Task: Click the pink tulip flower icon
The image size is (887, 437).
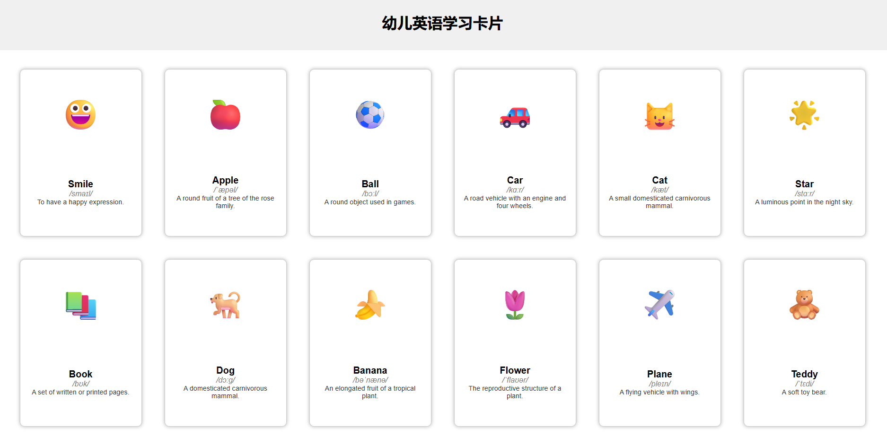Action: 515,305
